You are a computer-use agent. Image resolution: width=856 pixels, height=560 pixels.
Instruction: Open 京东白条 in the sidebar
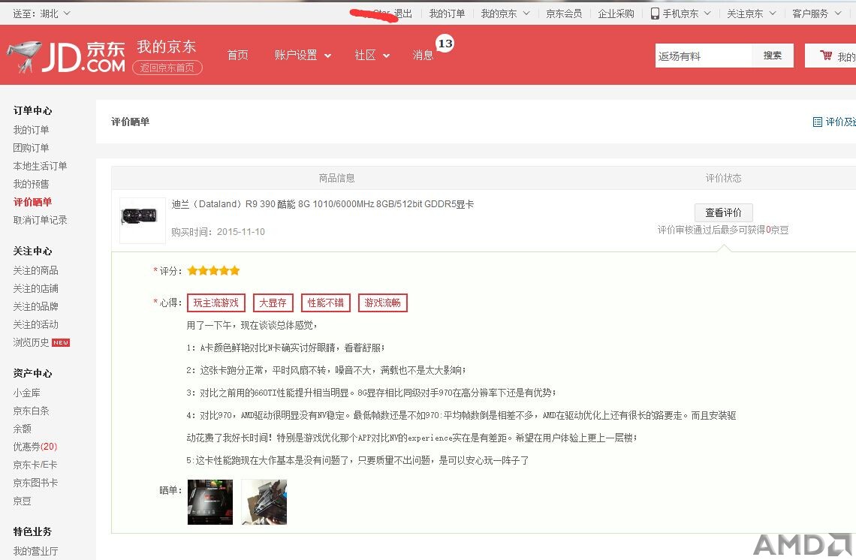click(31, 411)
